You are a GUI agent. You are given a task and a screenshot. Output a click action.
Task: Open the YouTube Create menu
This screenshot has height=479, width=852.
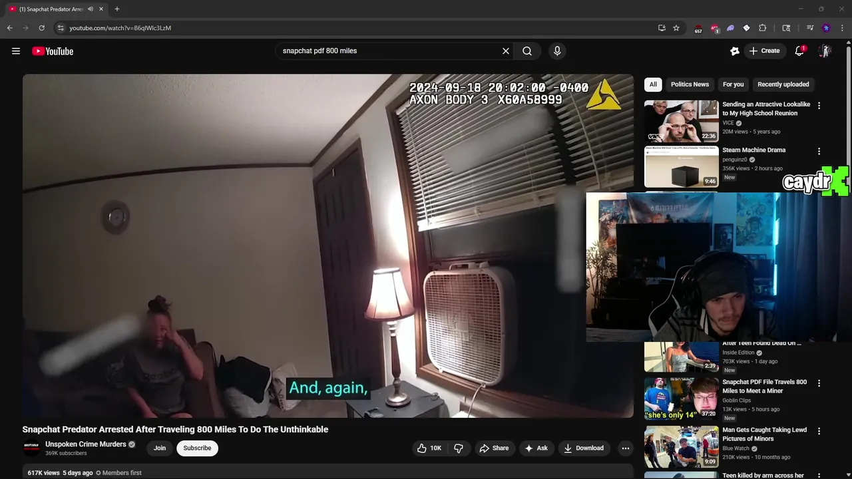click(x=764, y=51)
